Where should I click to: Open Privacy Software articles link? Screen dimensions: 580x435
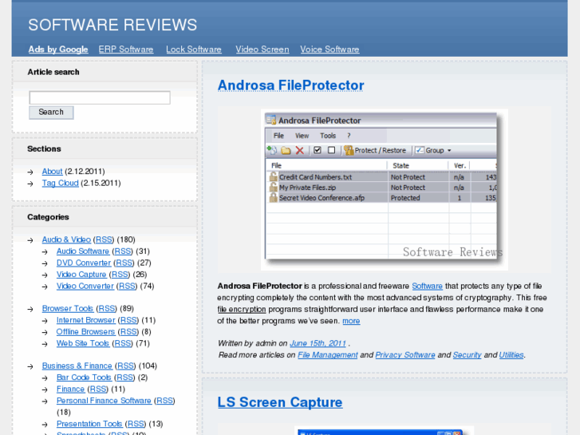[x=405, y=354]
